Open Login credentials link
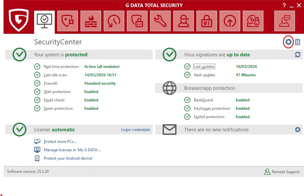Screen dimensions: 304x196 136,130
